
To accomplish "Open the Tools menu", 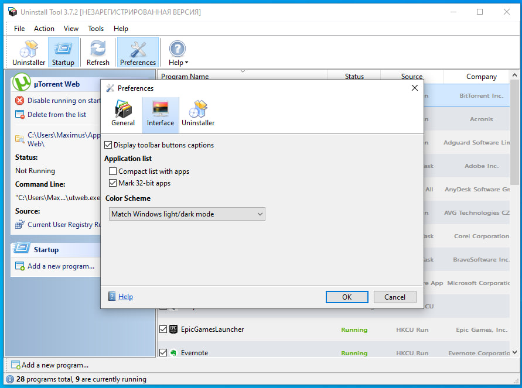I will [96, 29].
